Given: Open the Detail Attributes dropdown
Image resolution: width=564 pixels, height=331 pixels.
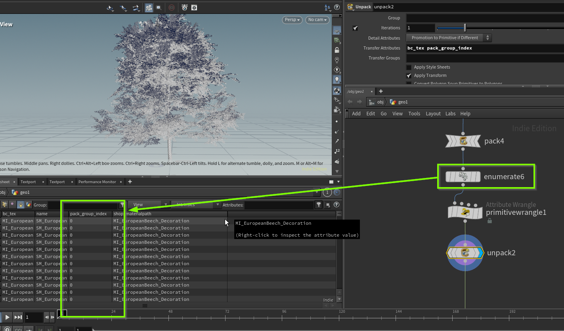Looking at the screenshot, I should coord(449,38).
